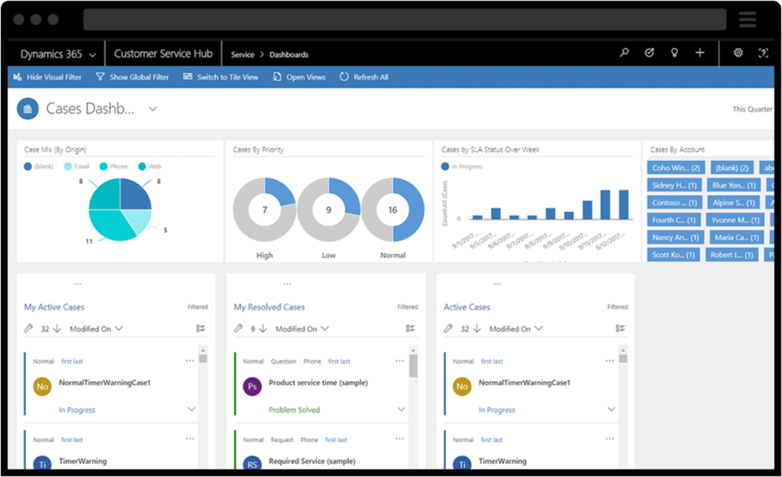Open Modified On sort dropdown in My Resolved Cases
The image size is (782, 477).
tap(302, 329)
